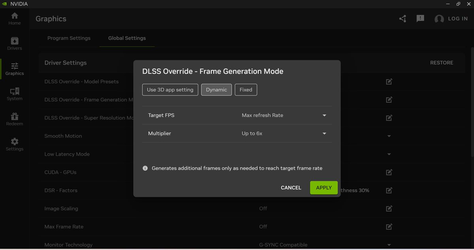474x250 pixels.
Task: Open the Settings gear in sidebar
Action: click(15, 145)
